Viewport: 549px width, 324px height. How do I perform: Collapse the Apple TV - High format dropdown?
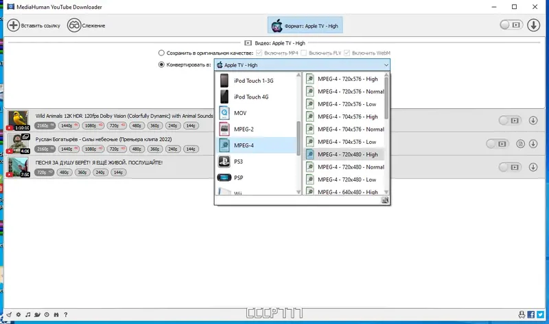click(386, 65)
